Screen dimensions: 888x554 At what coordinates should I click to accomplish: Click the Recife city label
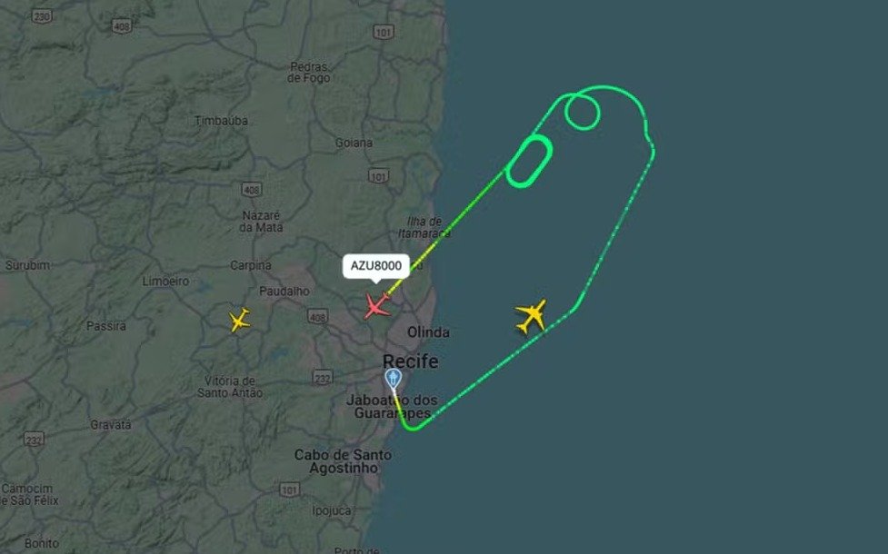[x=411, y=361]
